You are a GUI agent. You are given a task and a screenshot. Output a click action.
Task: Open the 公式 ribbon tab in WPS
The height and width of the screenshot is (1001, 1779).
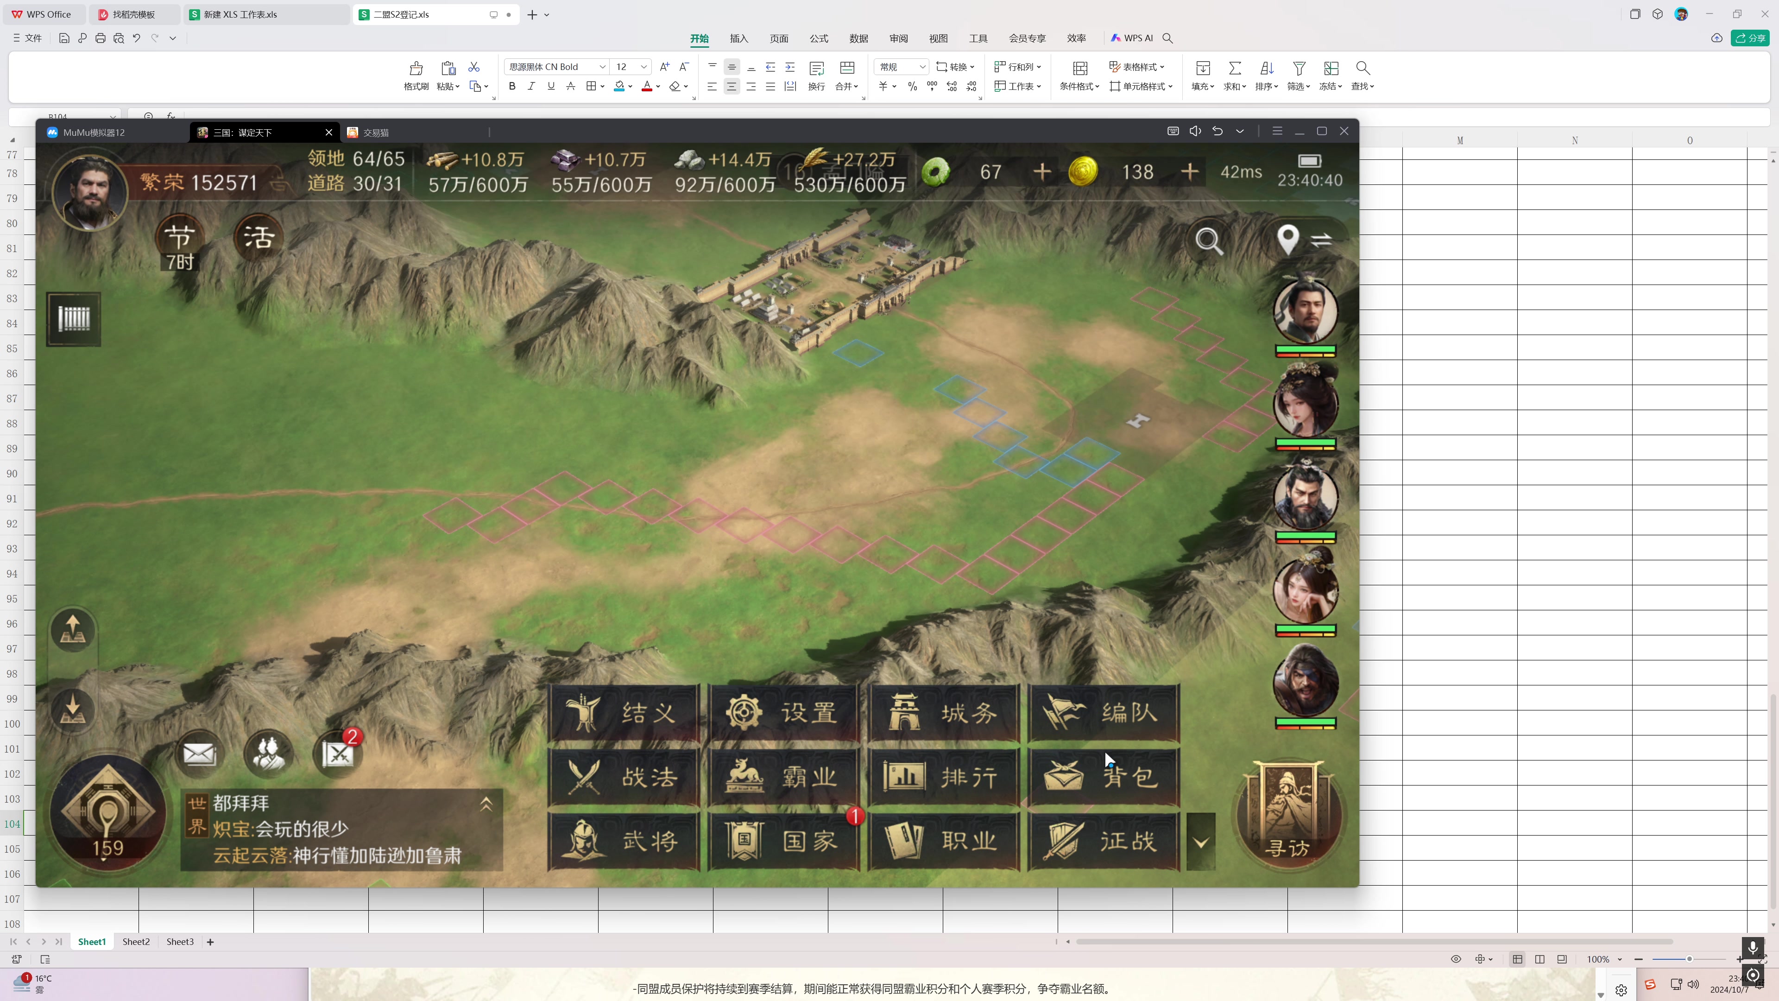819,38
